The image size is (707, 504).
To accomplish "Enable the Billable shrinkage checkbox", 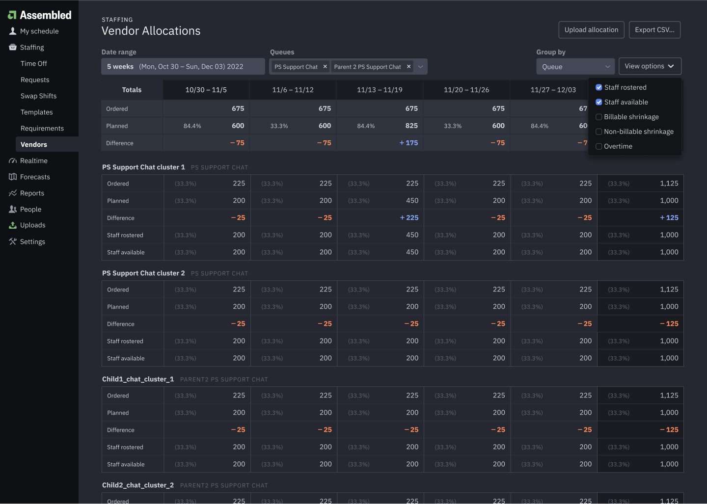I will pos(599,117).
